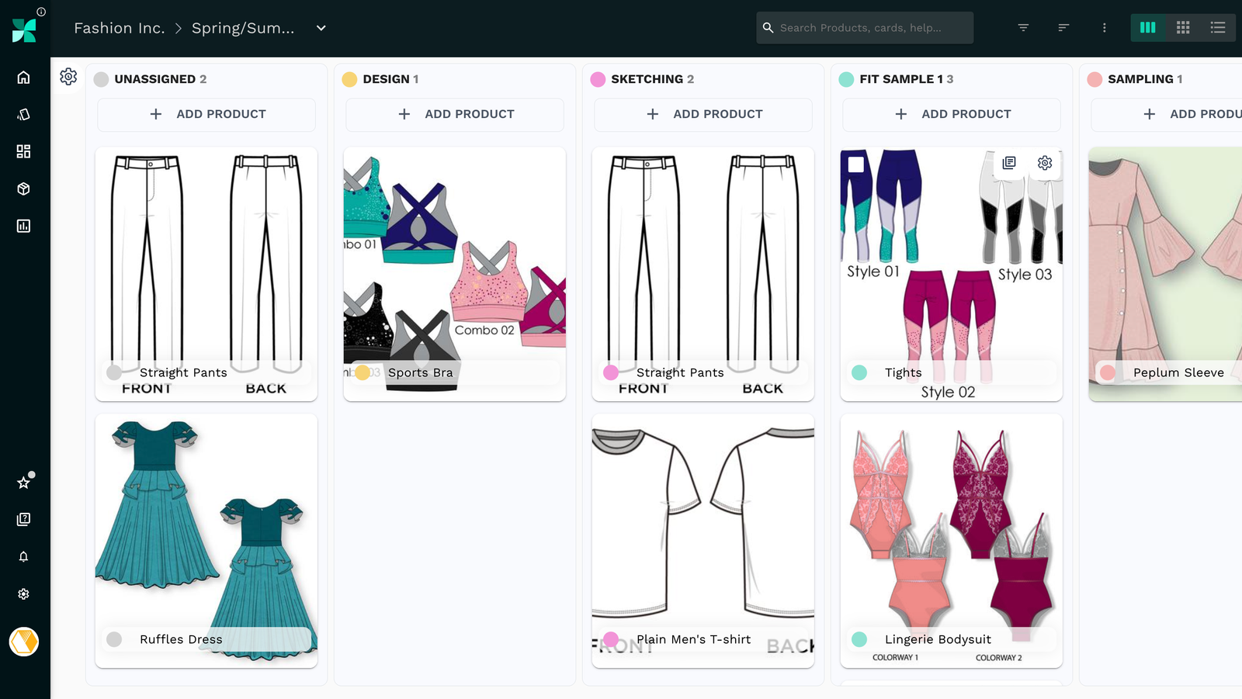
Task: Open the sort icon in the top bar
Action: pyautogui.click(x=1063, y=27)
